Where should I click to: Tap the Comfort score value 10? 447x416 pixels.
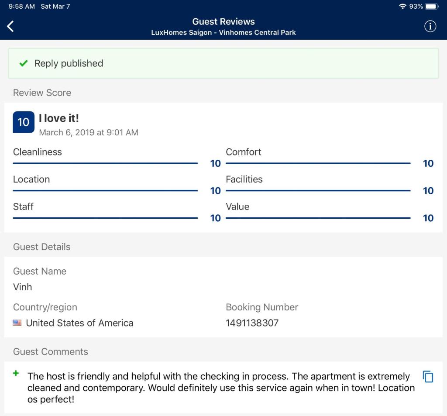pyautogui.click(x=428, y=163)
